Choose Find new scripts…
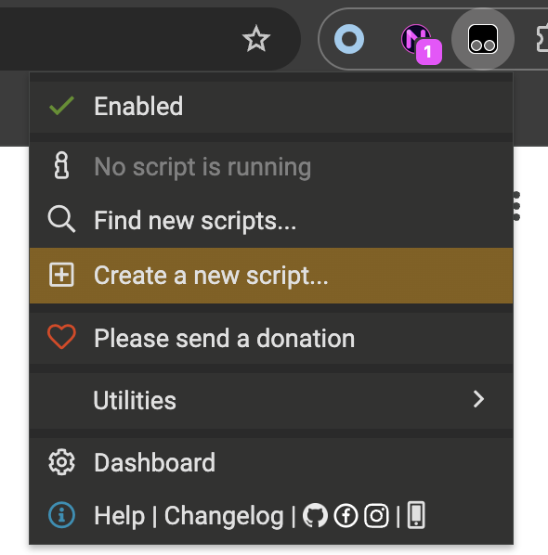 click(x=271, y=220)
